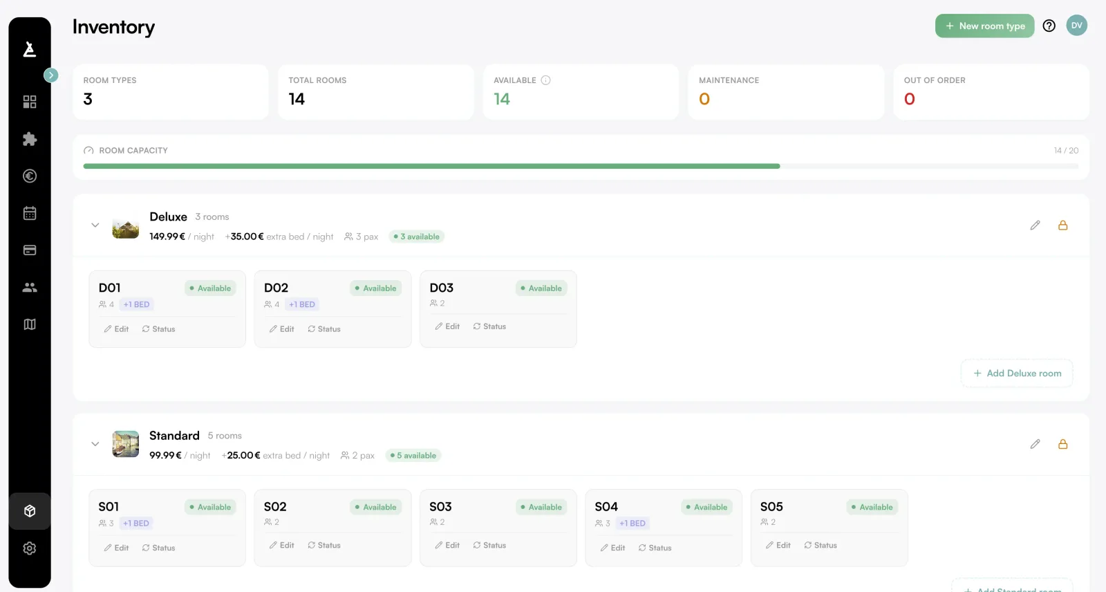This screenshot has width=1106, height=592.
Task: Select the Inventory box item in sidebar
Action: (x=30, y=511)
